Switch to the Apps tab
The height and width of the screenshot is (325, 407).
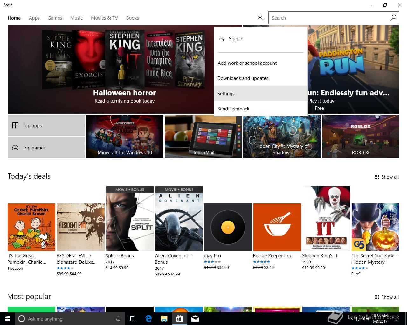pos(34,18)
